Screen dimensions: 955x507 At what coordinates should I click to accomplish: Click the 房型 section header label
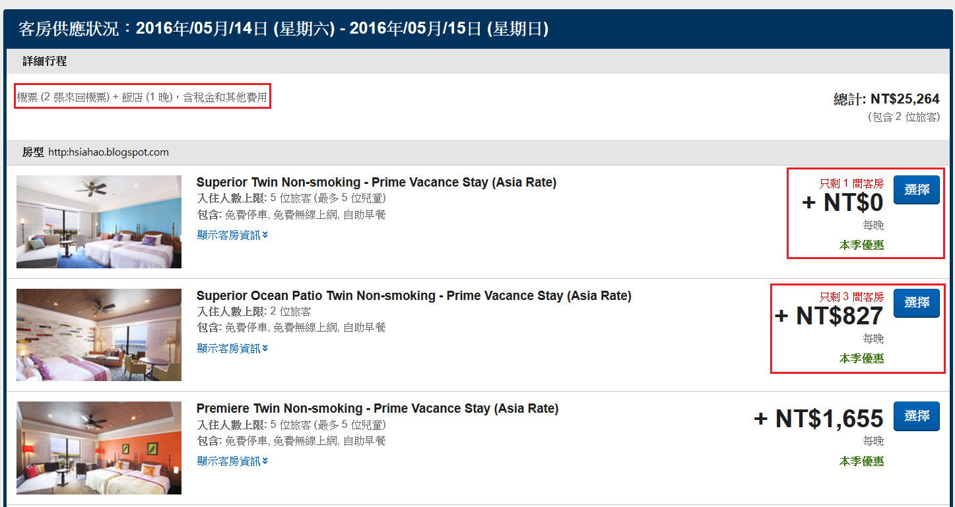pyautogui.click(x=33, y=152)
